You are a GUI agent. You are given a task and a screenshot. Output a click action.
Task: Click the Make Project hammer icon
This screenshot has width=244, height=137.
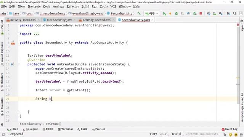[x=139, y=13]
